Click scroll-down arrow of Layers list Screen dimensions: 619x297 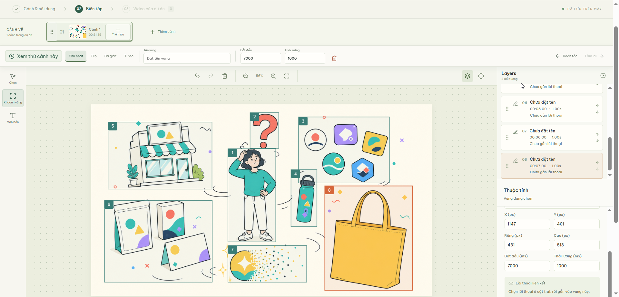(x=610, y=175)
